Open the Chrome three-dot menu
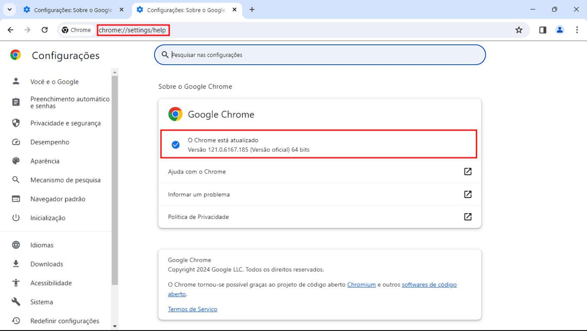The width and height of the screenshot is (587, 331). 576,30
